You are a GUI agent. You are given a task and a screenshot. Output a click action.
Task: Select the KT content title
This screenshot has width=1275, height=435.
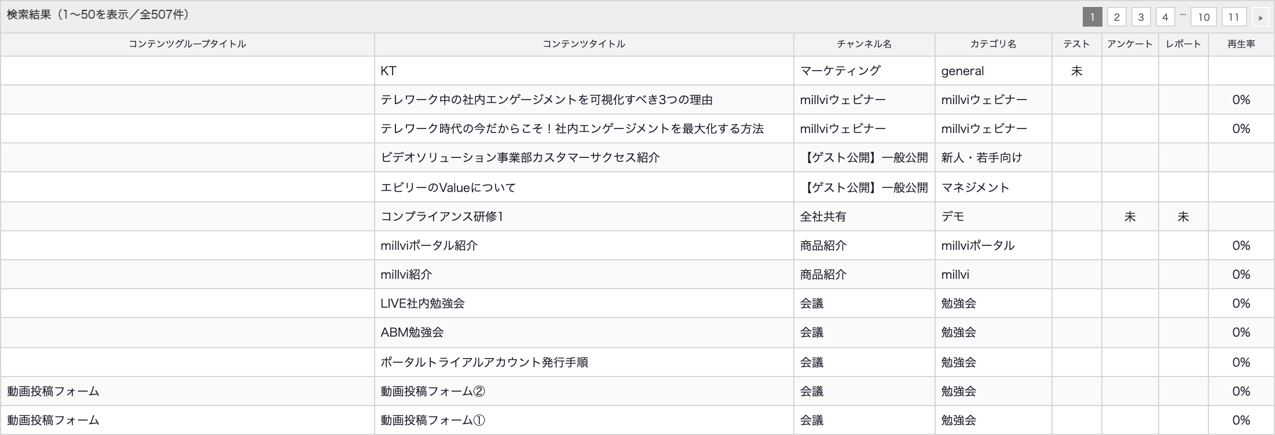(389, 71)
